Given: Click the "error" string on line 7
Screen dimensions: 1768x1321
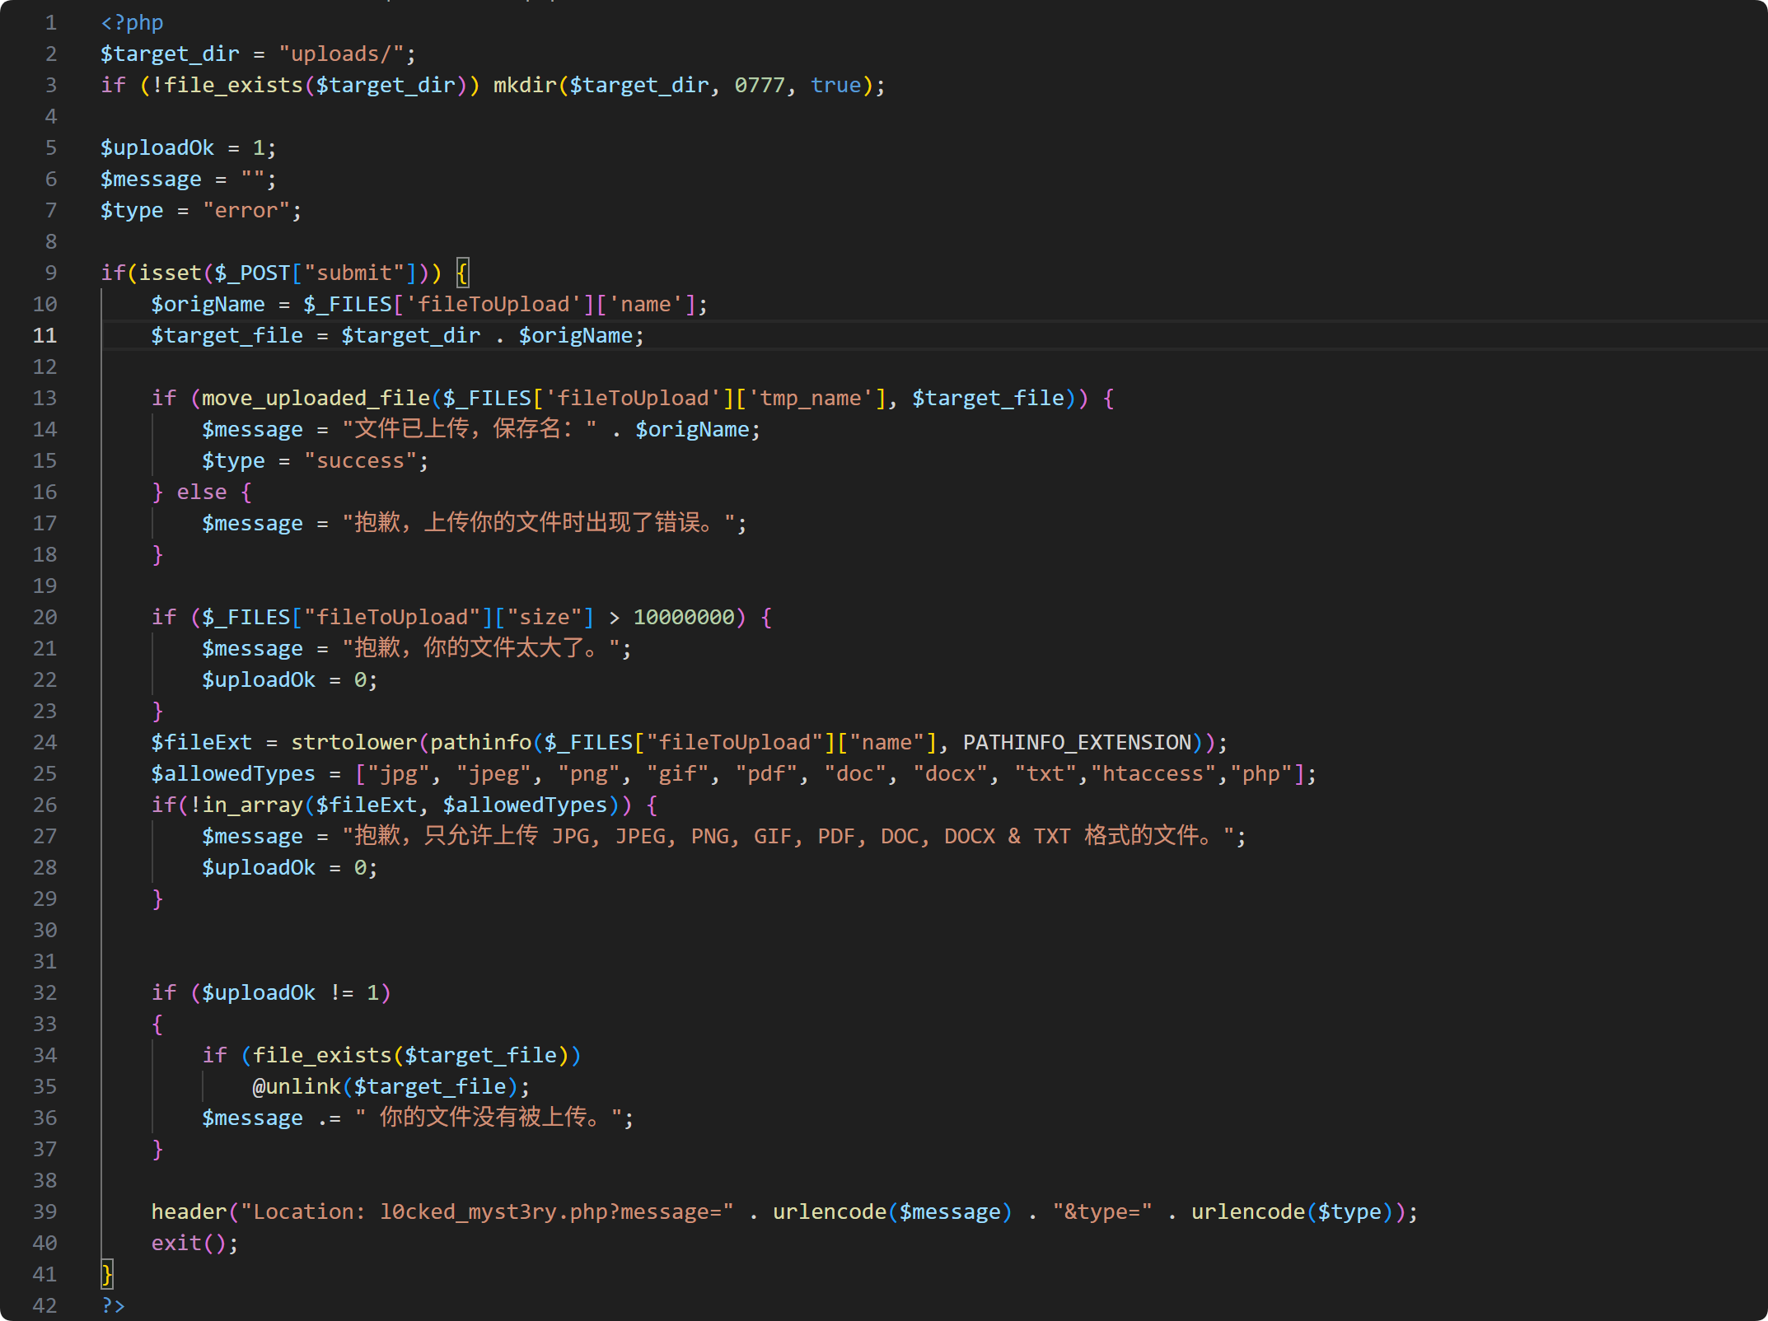Looking at the screenshot, I should click(246, 211).
